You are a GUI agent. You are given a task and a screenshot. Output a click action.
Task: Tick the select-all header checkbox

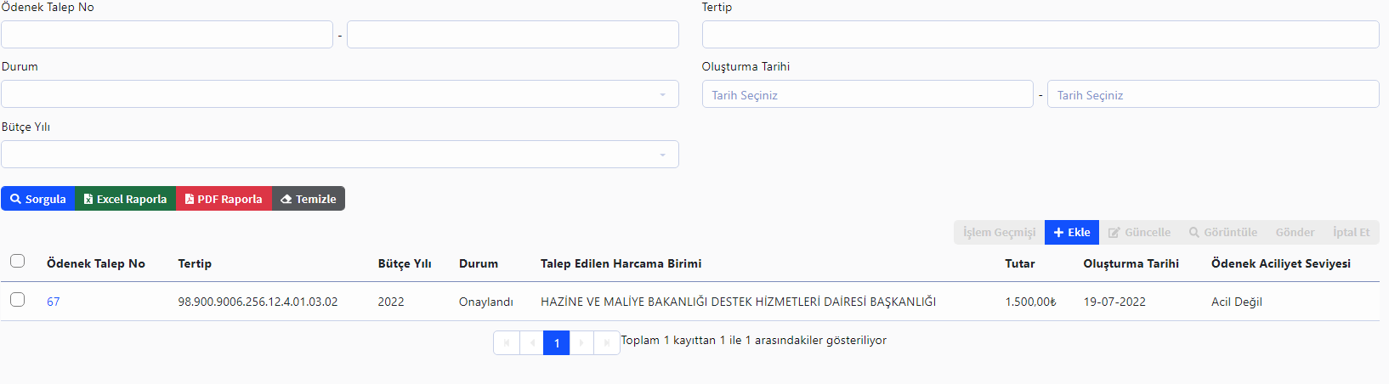coord(17,261)
